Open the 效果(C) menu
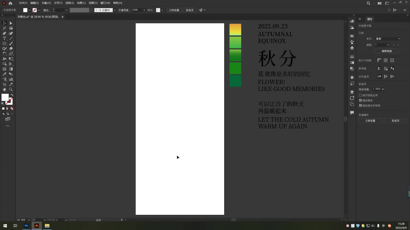This screenshot has width=410, height=230. pos(81,3)
